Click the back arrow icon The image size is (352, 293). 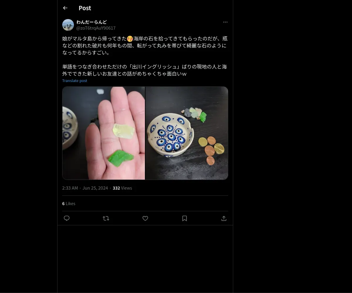pyautogui.click(x=65, y=8)
